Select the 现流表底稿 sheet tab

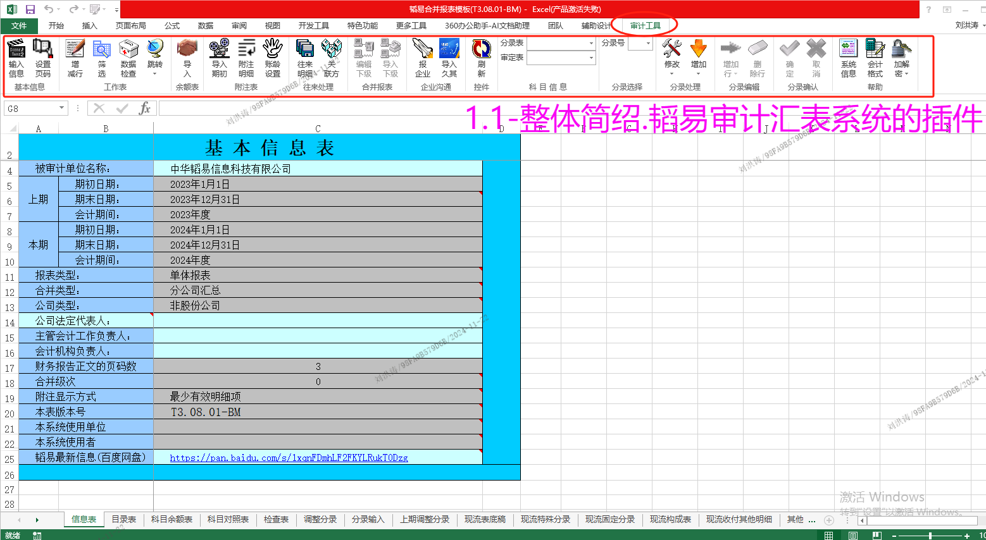point(485,519)
